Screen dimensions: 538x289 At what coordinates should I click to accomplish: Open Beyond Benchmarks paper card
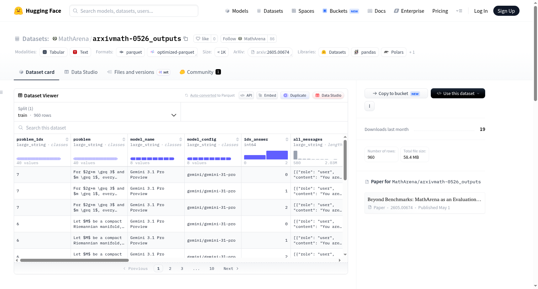[425, 203]
